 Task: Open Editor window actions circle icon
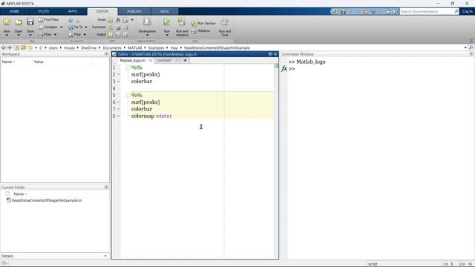270,54
